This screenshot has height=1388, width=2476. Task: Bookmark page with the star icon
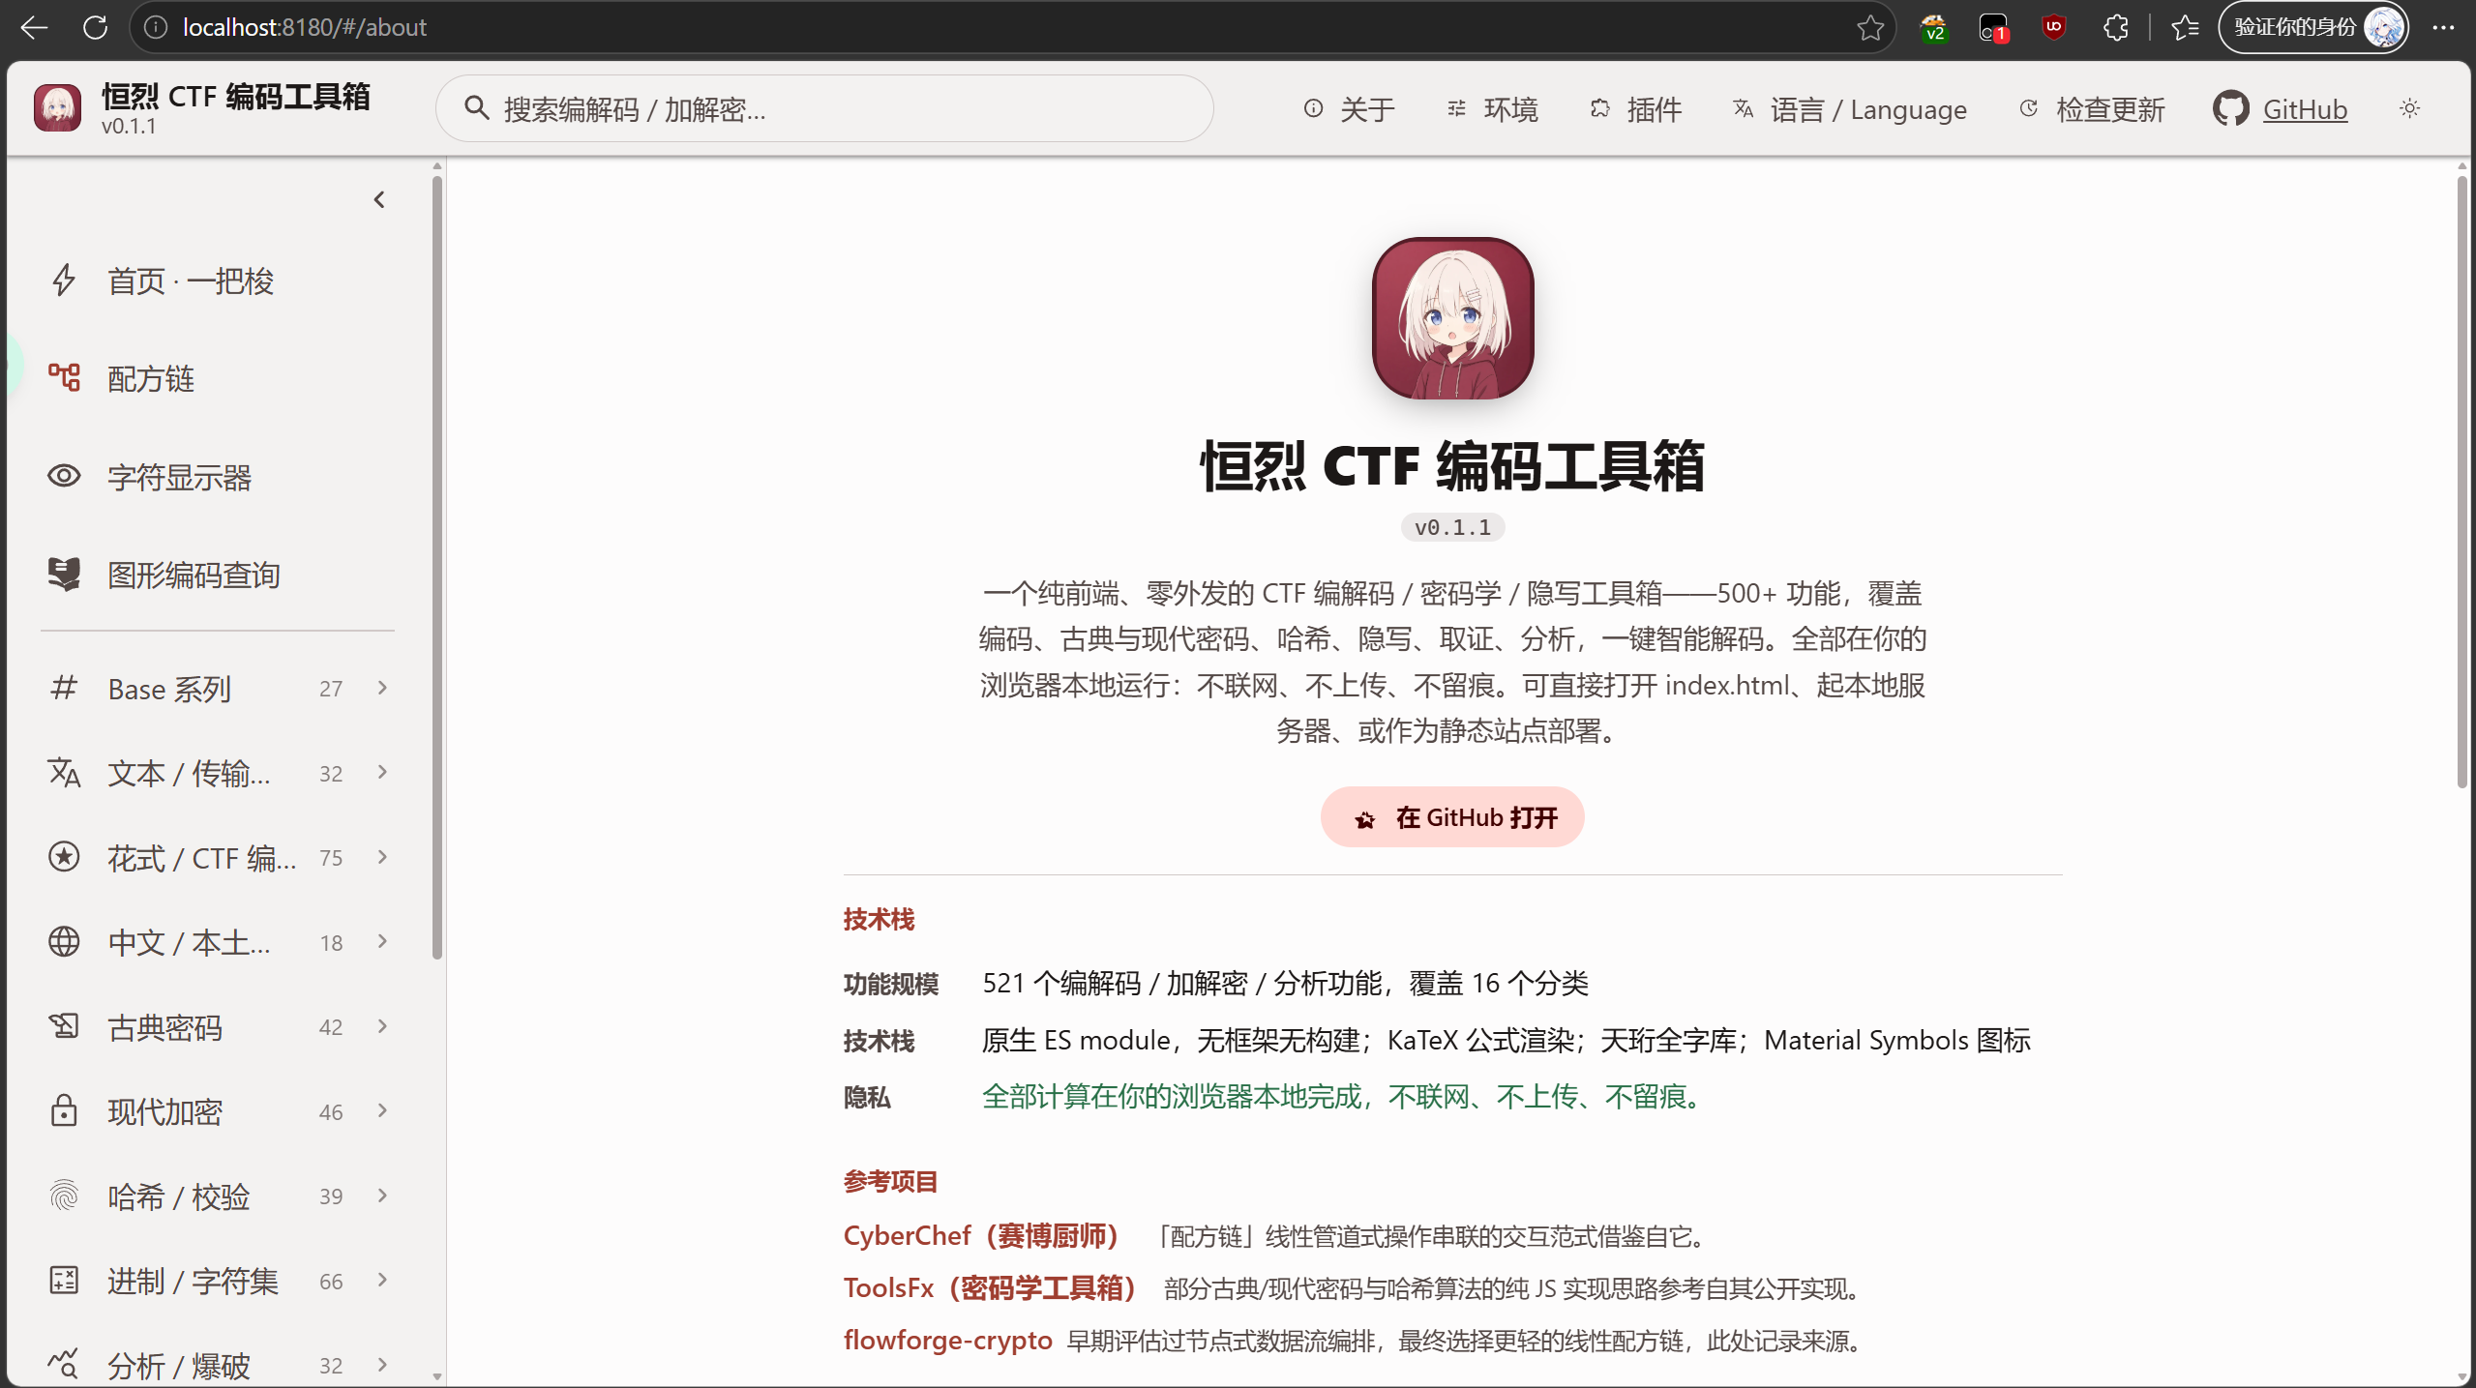[1870, 27]
